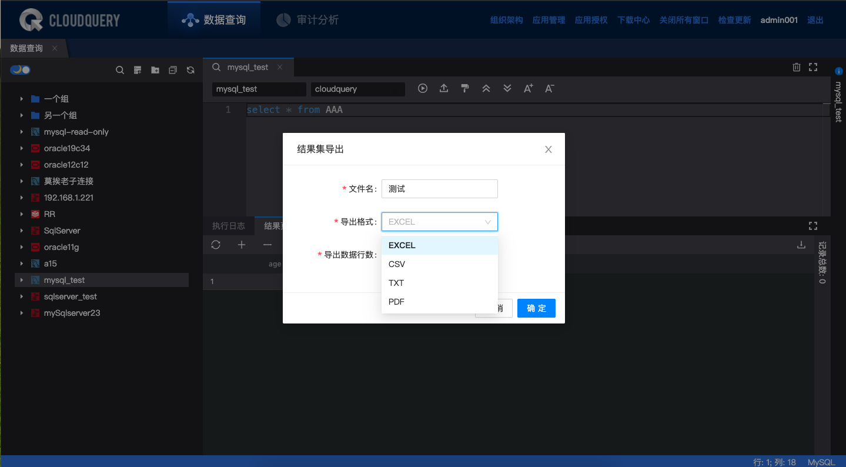Click the result panel fullscreen icon
The image size is (846, 467).
tap(813, 225)
